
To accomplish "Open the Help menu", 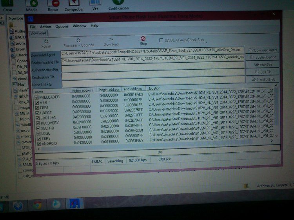I will click(x=94, y=25).
